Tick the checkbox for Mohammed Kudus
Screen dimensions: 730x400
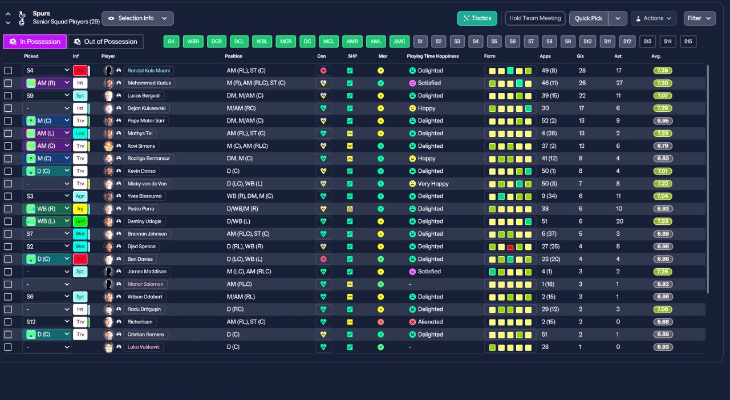click(8, 83)
